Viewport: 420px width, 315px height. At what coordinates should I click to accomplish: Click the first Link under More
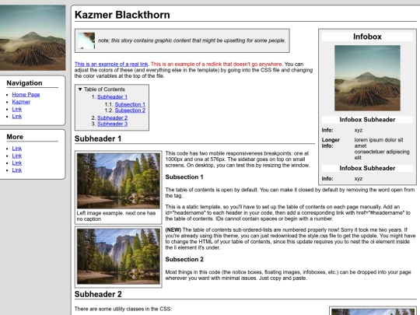click(x=17, y=149)
